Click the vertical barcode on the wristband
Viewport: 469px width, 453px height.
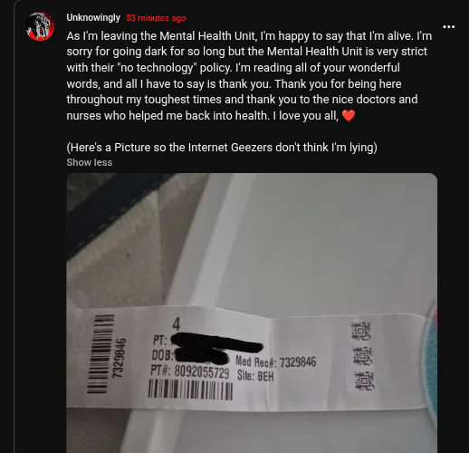(x=100, y=353)
